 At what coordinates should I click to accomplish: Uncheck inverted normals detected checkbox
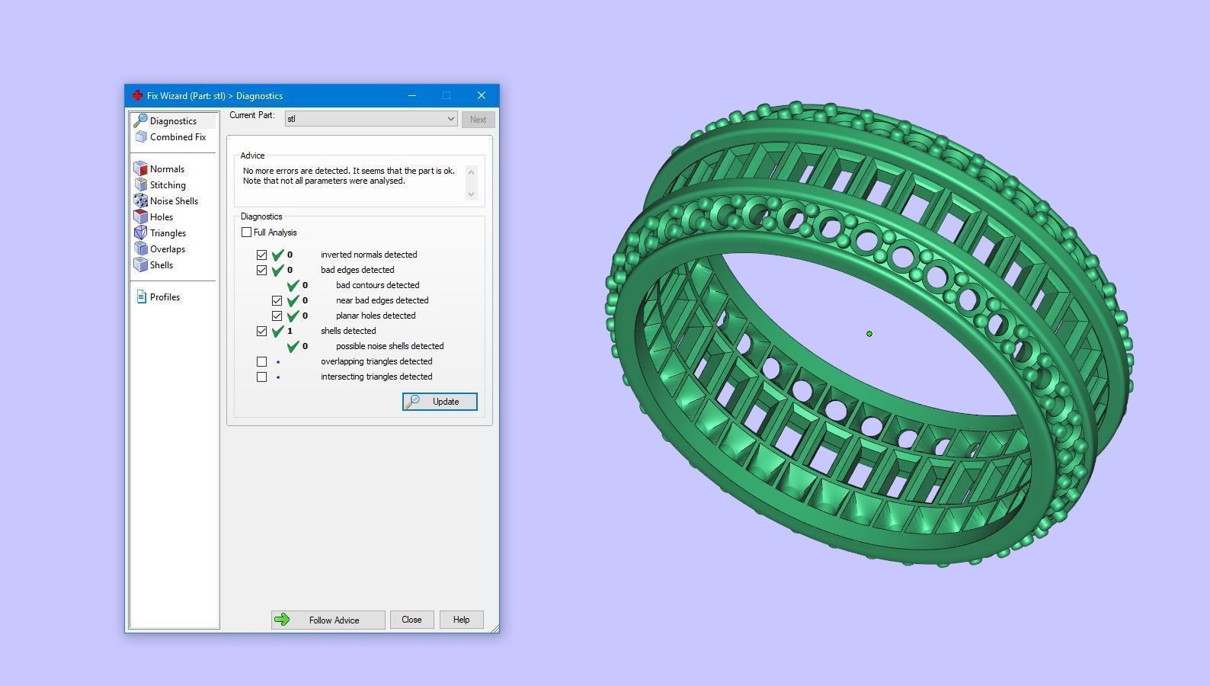click(x=261, y=255)
